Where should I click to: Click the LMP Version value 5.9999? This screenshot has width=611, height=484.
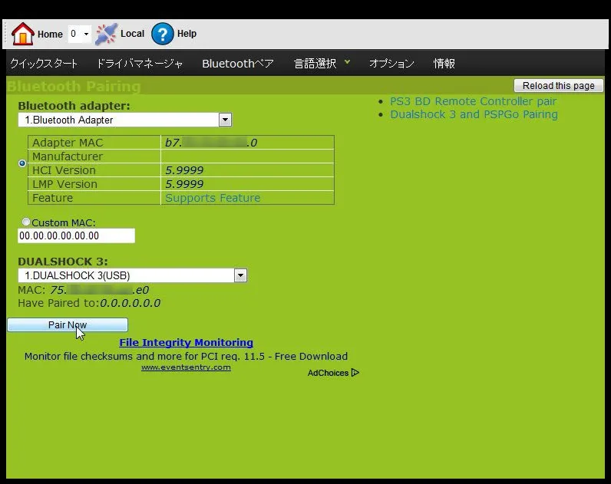[x=184, y=184]
